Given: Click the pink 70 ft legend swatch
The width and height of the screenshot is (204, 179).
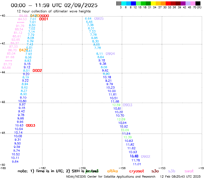Looking at the screenshot, I should 193,3.
